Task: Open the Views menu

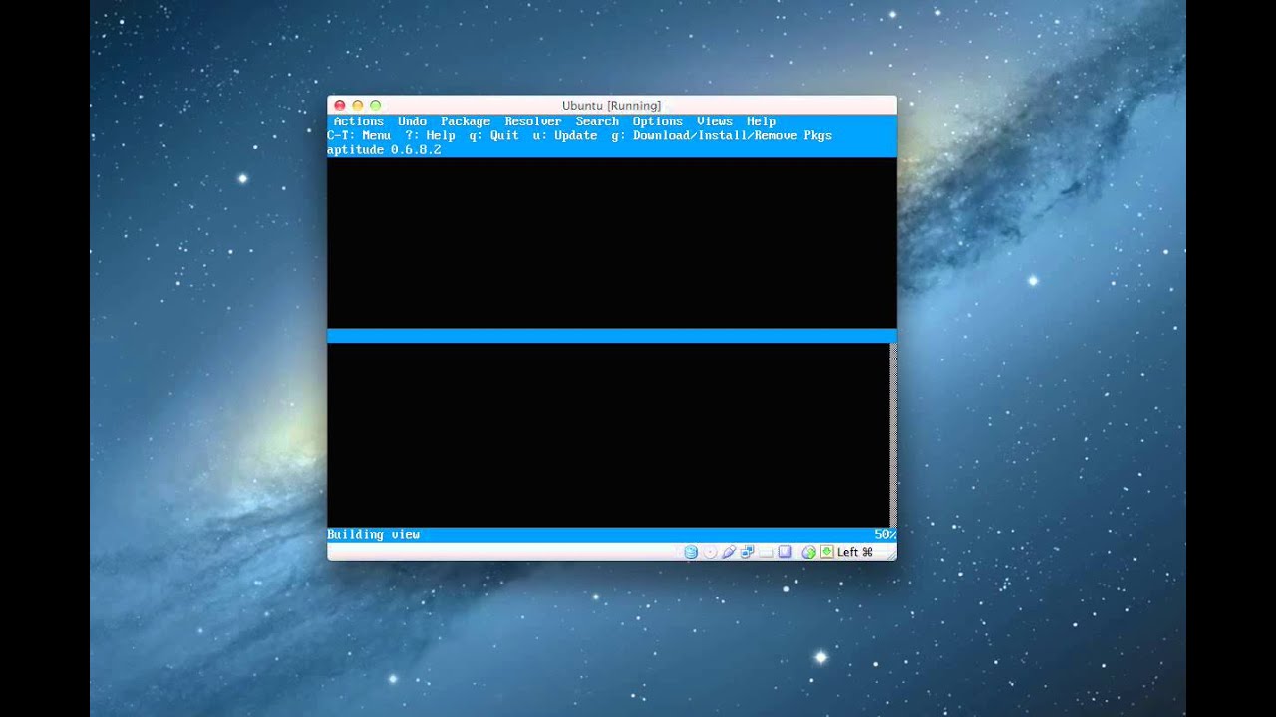Action: pyautogui.click(x=715, y=121)
